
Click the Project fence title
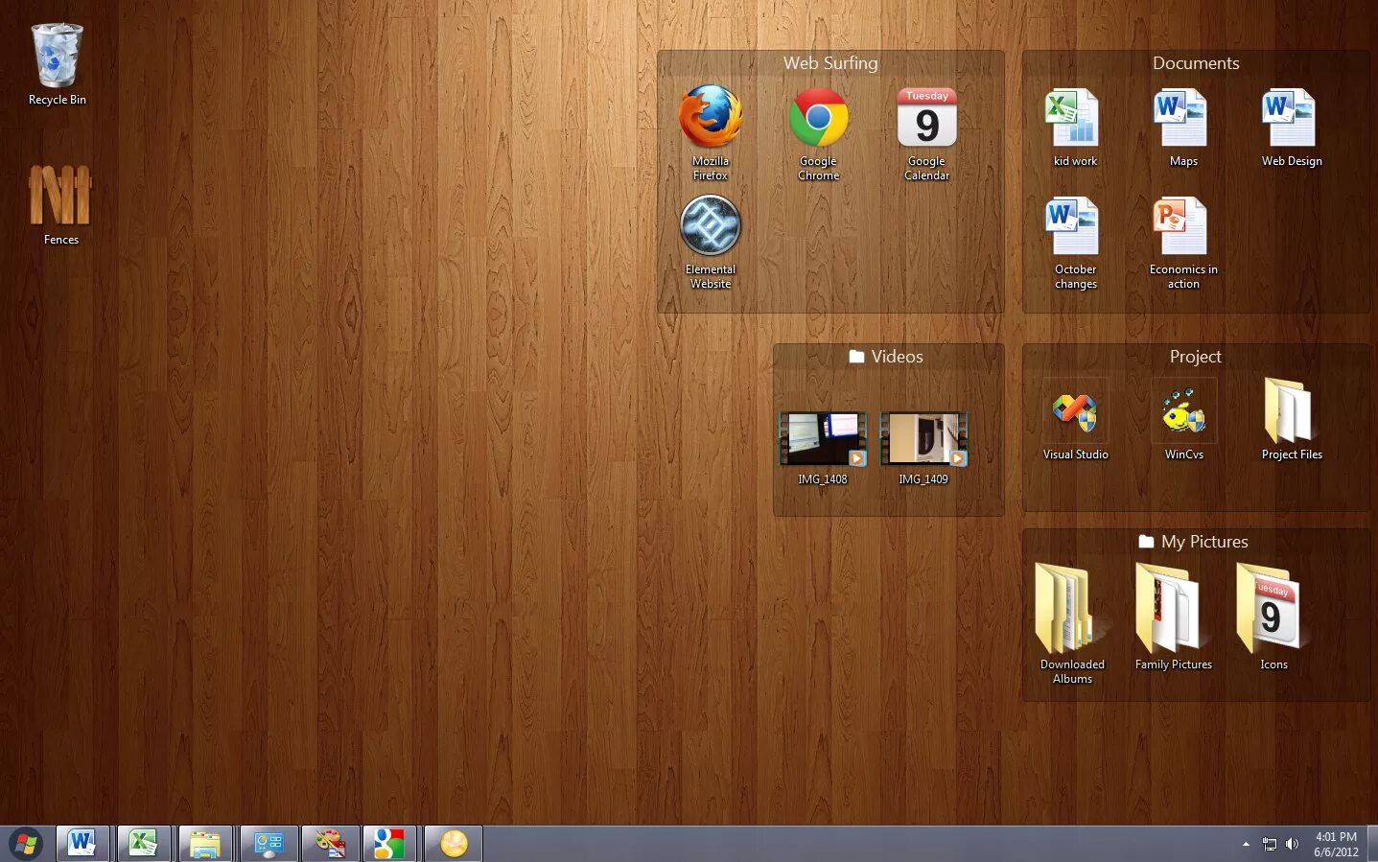1195,357
